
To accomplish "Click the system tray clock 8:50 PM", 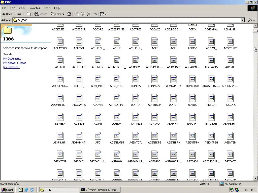I will (248, 190).
